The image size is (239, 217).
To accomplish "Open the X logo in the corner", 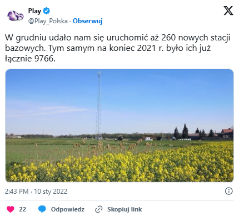I will (228, 11).
